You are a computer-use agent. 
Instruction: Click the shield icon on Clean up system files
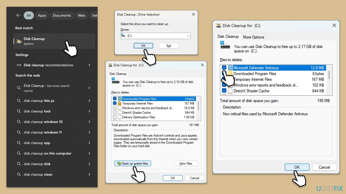click(119, 164)
